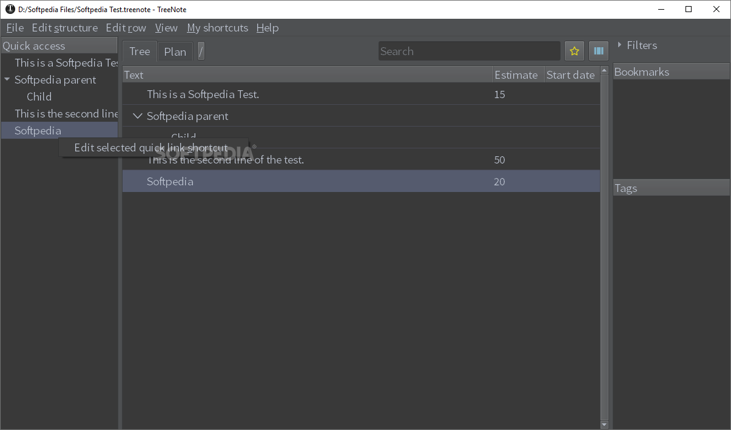Viewport: 731px width, 430px height.
Task: Open the My shortcuts menu
Action: (218, 28)
